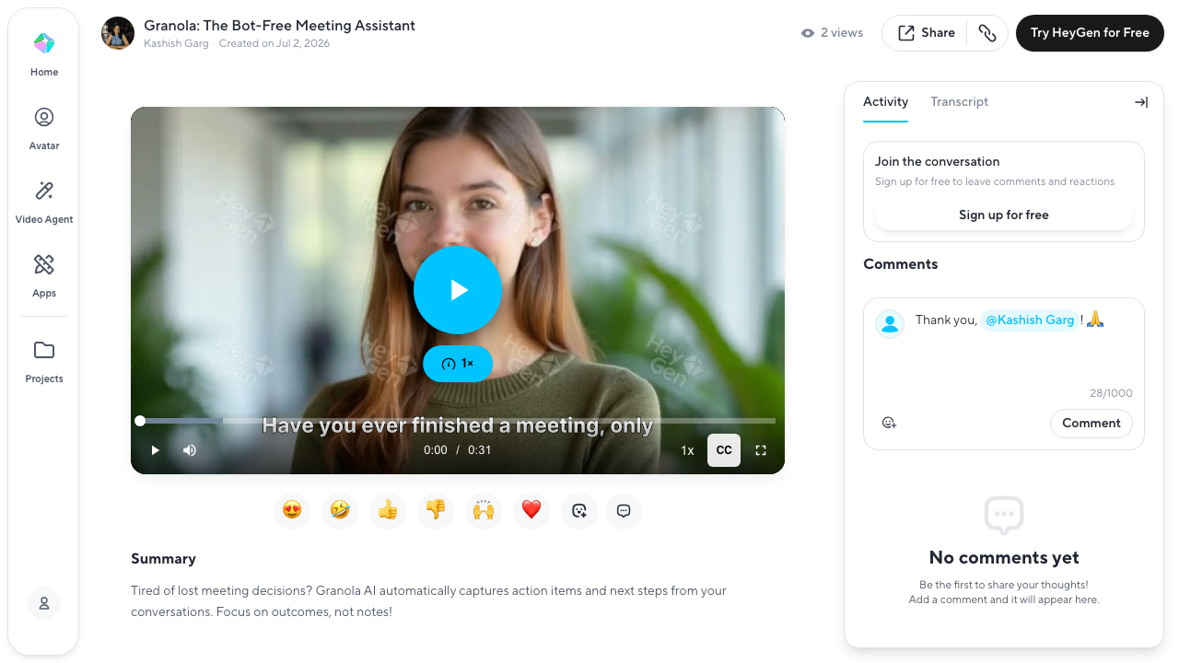Click Try HeyGen for Free
This screenshot has height=663, width=1179.
click(x=1090, y=33)
